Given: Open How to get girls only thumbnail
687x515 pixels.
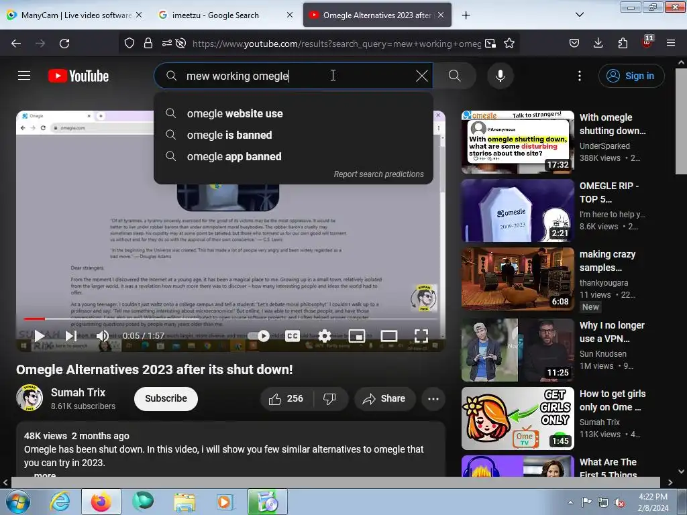Looking at the screenshot, I should click(x=517, y=418).
